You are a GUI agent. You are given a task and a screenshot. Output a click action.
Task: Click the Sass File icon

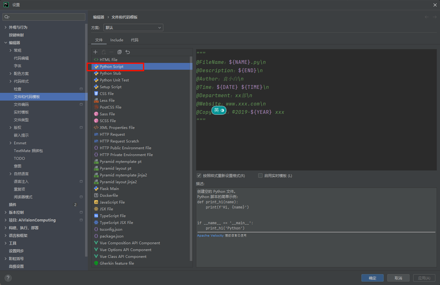[96, 114]
